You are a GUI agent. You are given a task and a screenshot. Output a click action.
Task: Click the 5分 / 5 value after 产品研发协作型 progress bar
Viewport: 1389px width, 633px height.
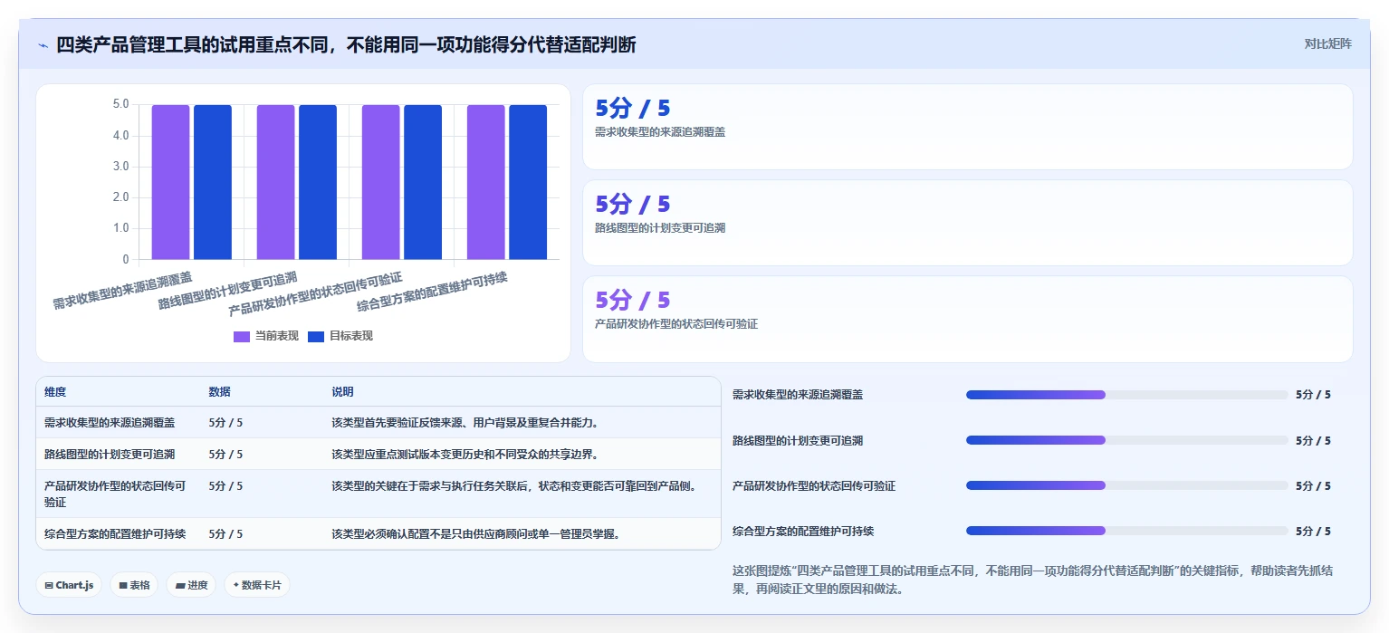pos(1313,485)
